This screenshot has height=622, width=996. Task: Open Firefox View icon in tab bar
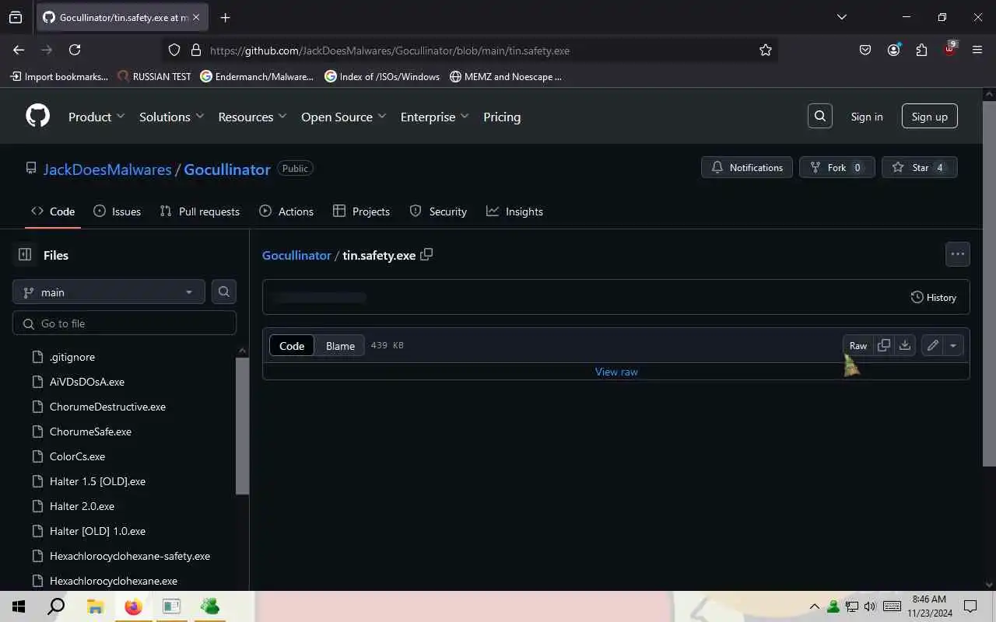(x=16, y=17)
